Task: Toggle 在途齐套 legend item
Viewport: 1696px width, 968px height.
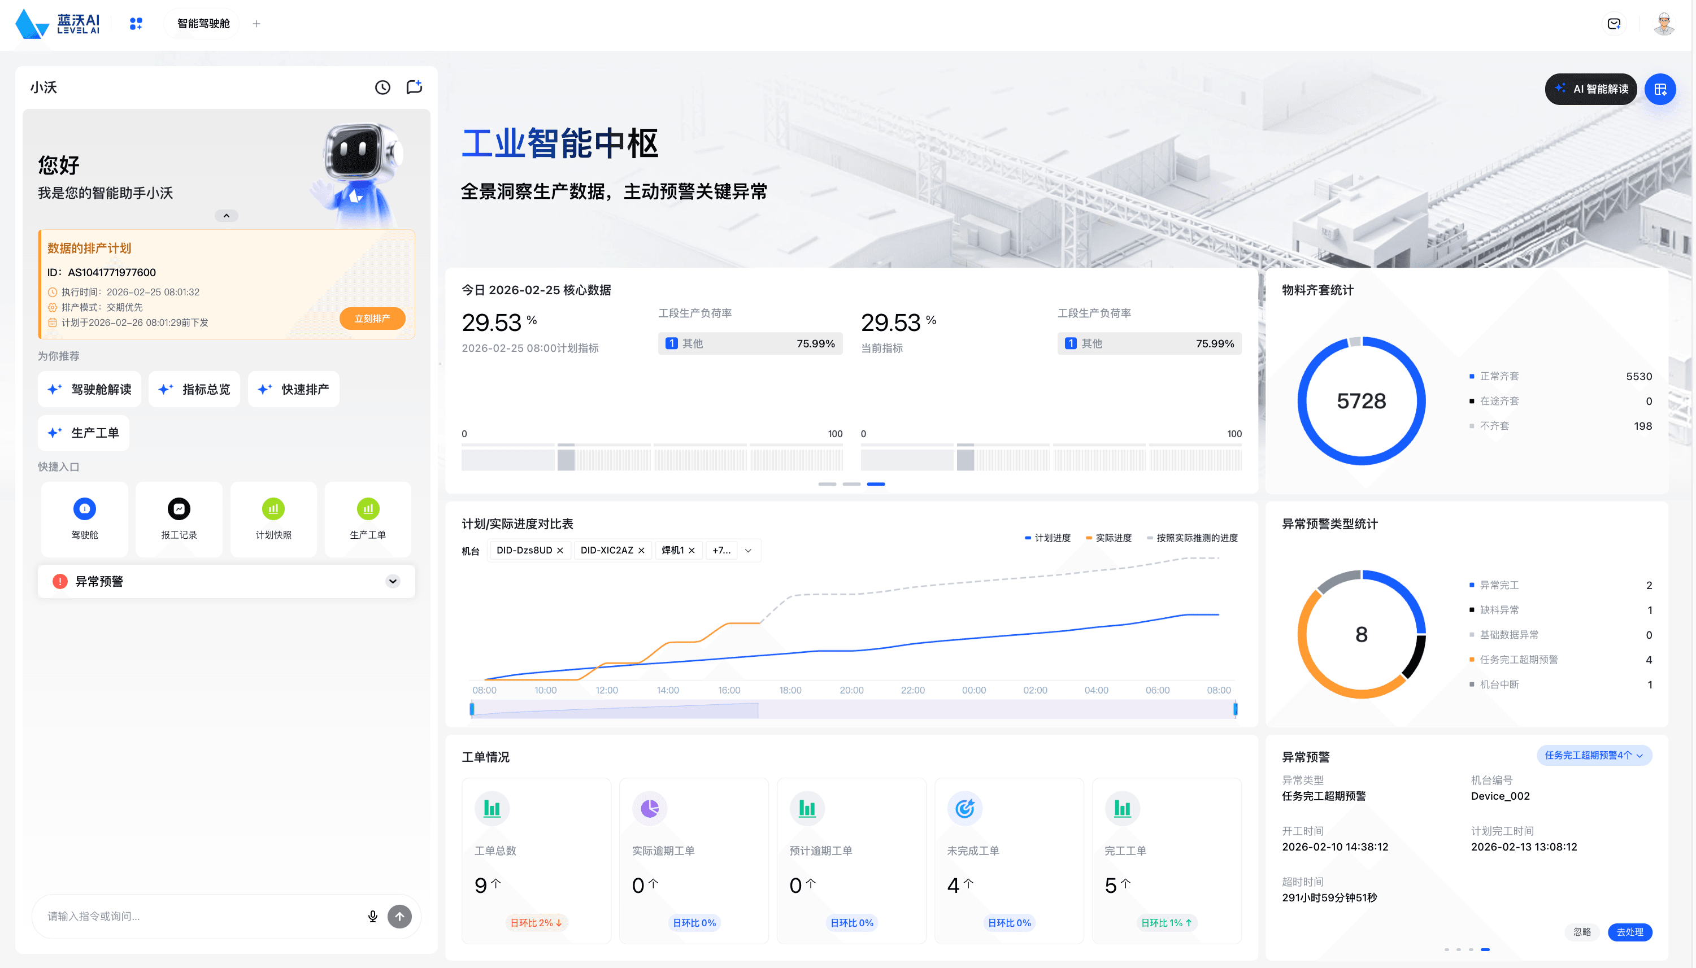Action: 1494,401
